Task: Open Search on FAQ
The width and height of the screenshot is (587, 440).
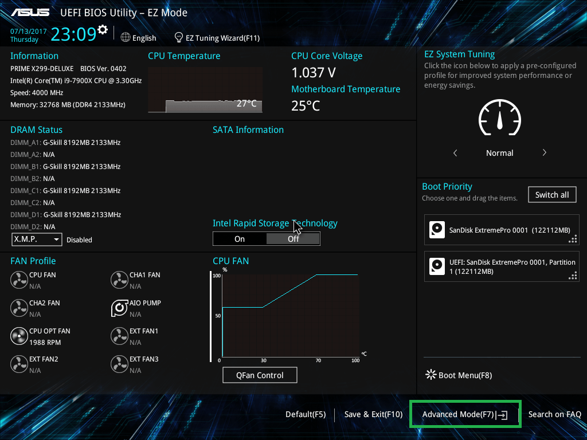Action: tap(554, 414)
